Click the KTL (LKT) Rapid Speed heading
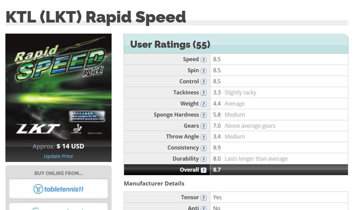354x210 pixels. [96, 17]
